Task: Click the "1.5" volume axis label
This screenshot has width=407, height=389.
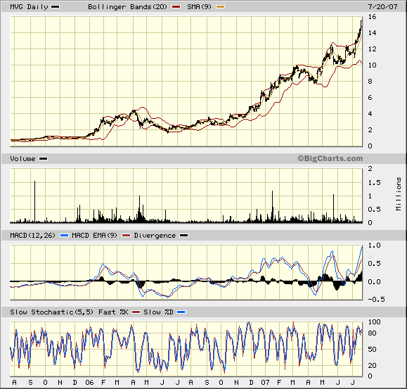Action: click(374, 183)
